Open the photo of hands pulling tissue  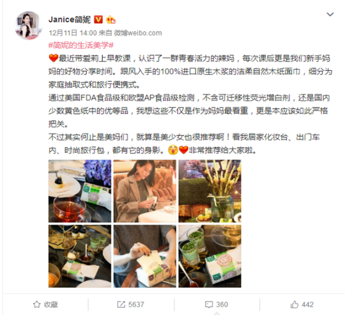point(145,256)
